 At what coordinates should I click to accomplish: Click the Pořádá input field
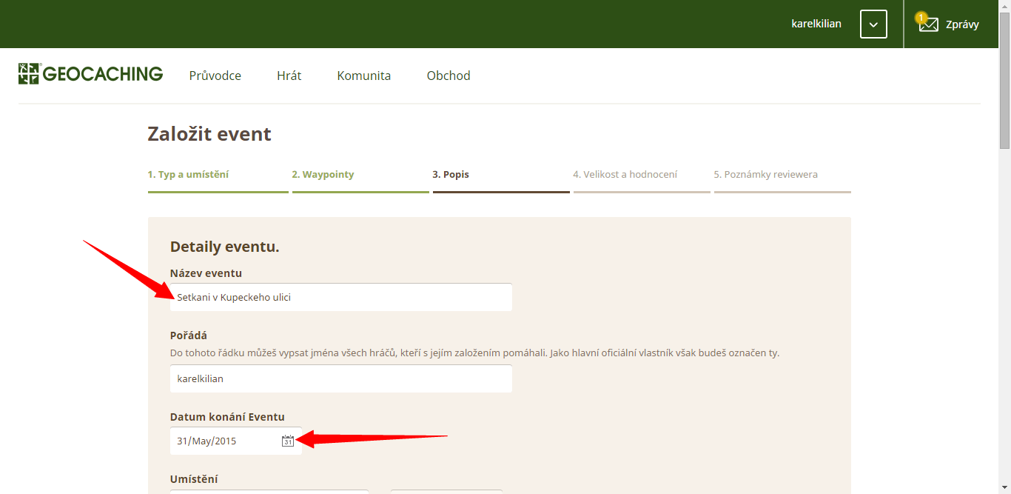(341, 378)
